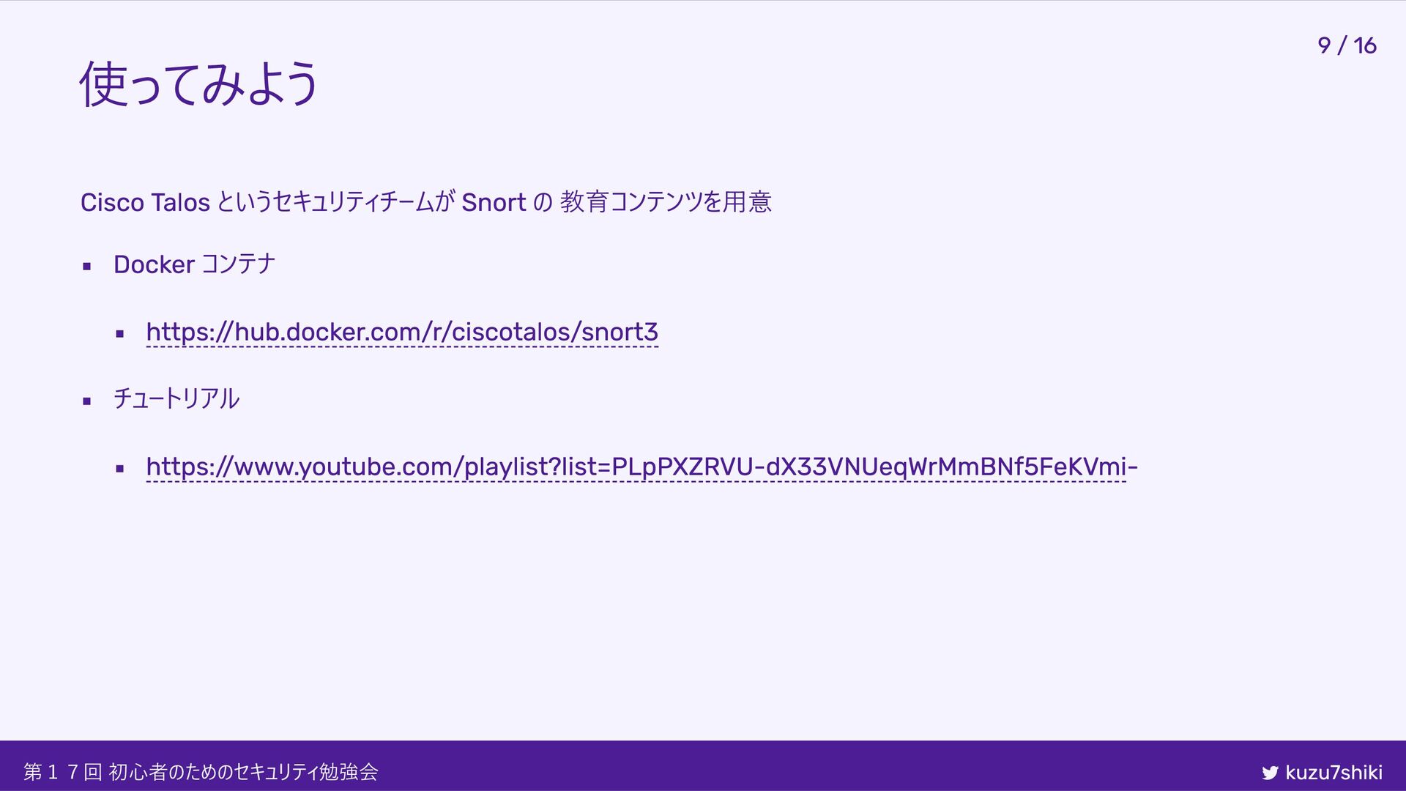The width and height of the screenshot is (1406, 791).
Task: Open the YouTube playlist tutorial link
Action: tap(641, 467)
